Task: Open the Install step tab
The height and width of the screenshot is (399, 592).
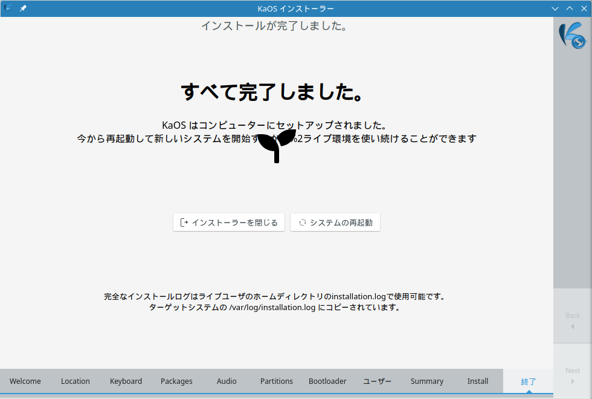Action: pos(478,381)
